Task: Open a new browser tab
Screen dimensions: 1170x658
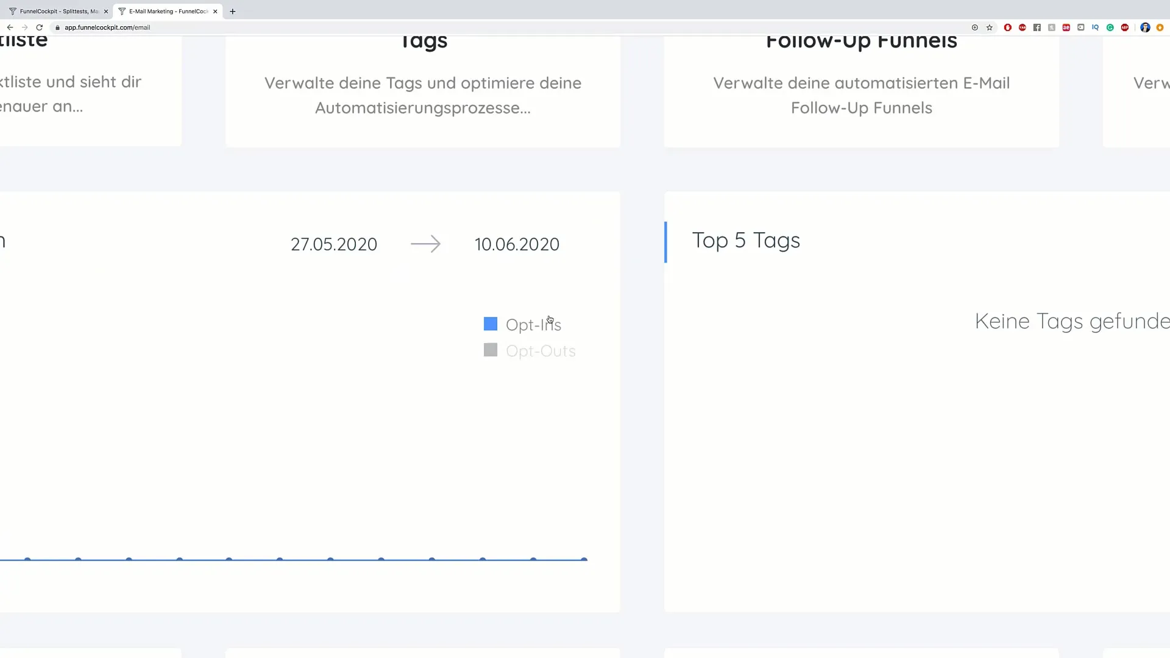Action: click(233, 11)
